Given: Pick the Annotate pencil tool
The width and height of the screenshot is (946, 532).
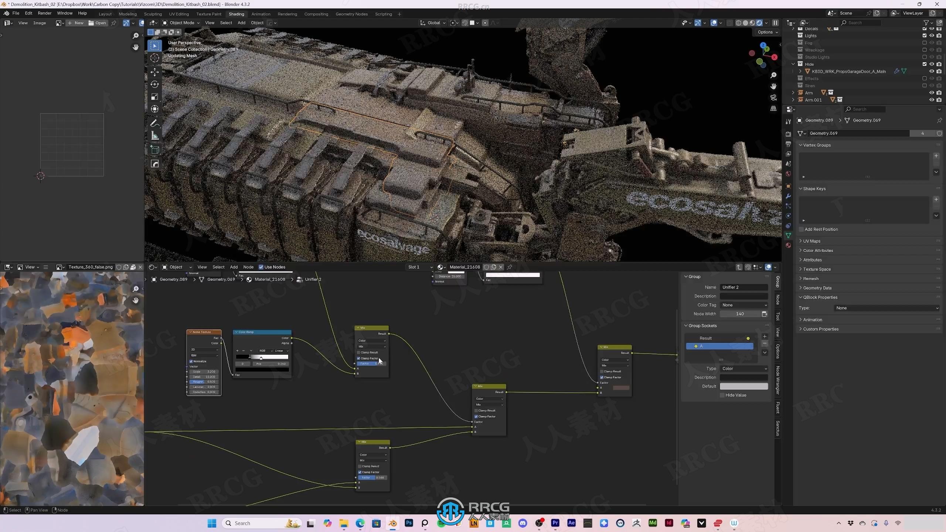Looking at the screenshot, I should tap(154, 123).
